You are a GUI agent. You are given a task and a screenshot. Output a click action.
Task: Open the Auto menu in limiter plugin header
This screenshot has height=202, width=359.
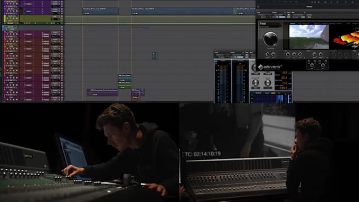pyautogui.click(x=247, y=53)
